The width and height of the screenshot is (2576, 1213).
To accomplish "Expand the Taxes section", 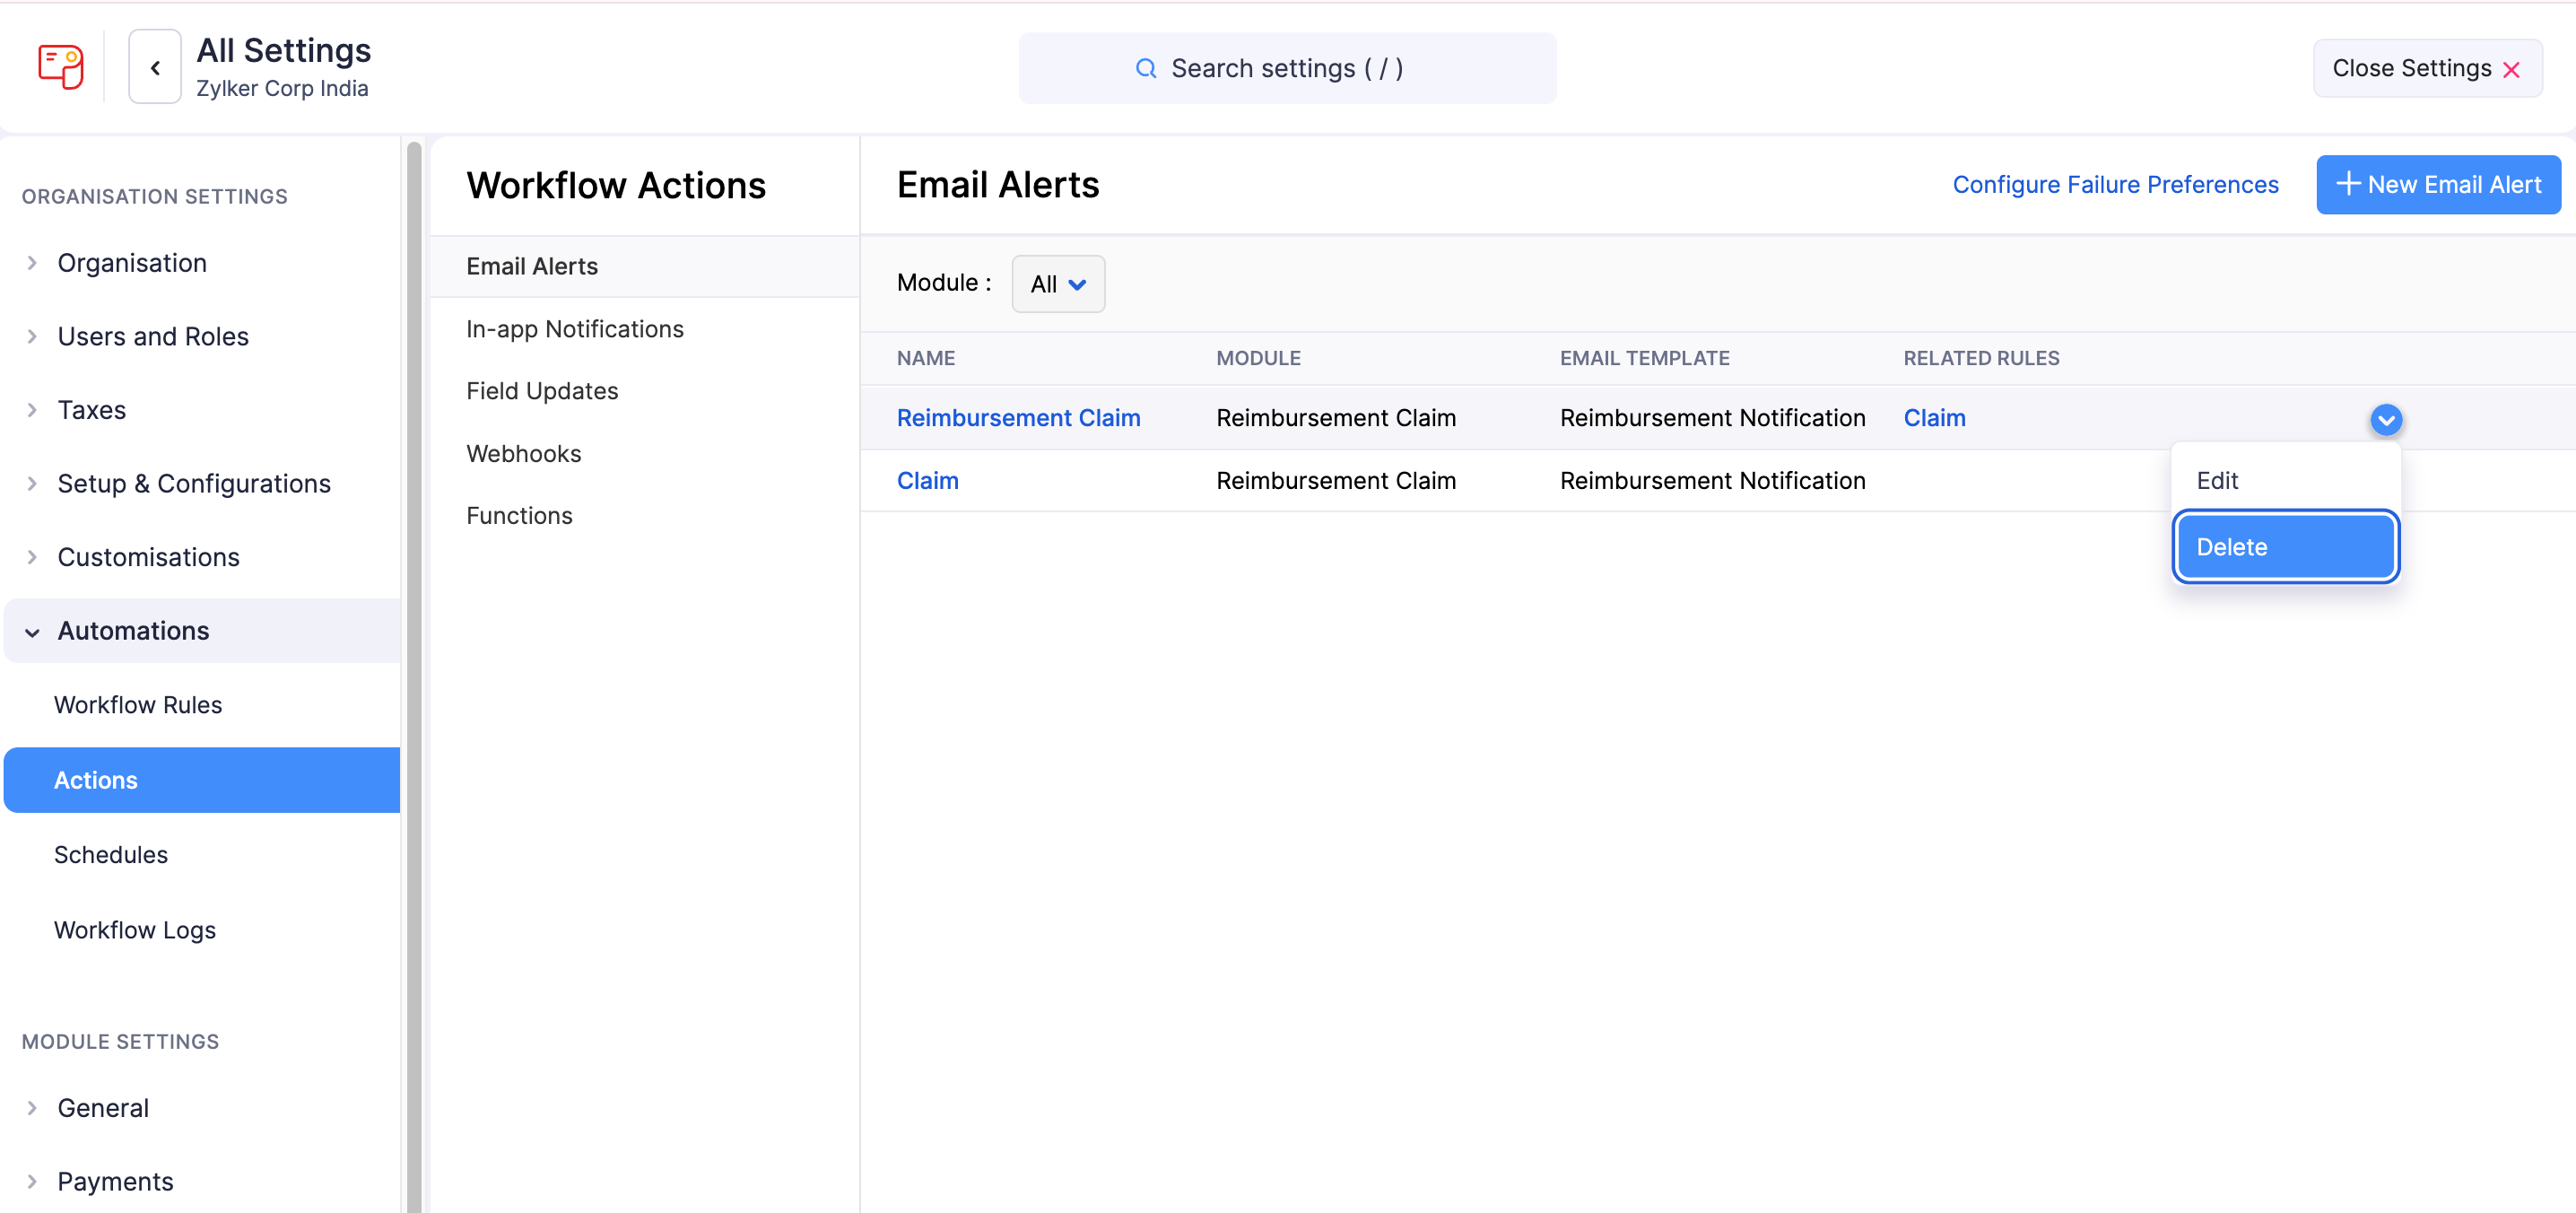I will (x=32, y=410).
